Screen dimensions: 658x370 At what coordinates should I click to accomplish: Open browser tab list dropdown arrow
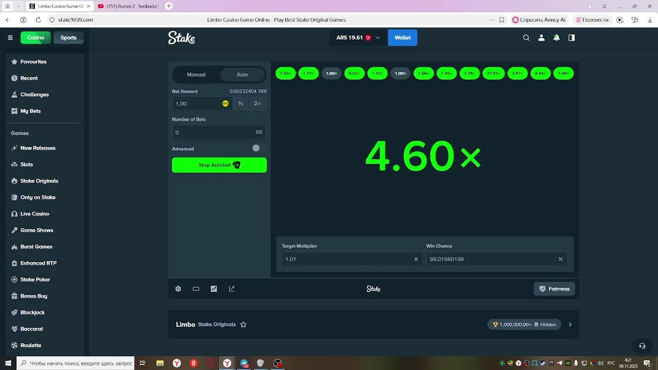(19, 6)
